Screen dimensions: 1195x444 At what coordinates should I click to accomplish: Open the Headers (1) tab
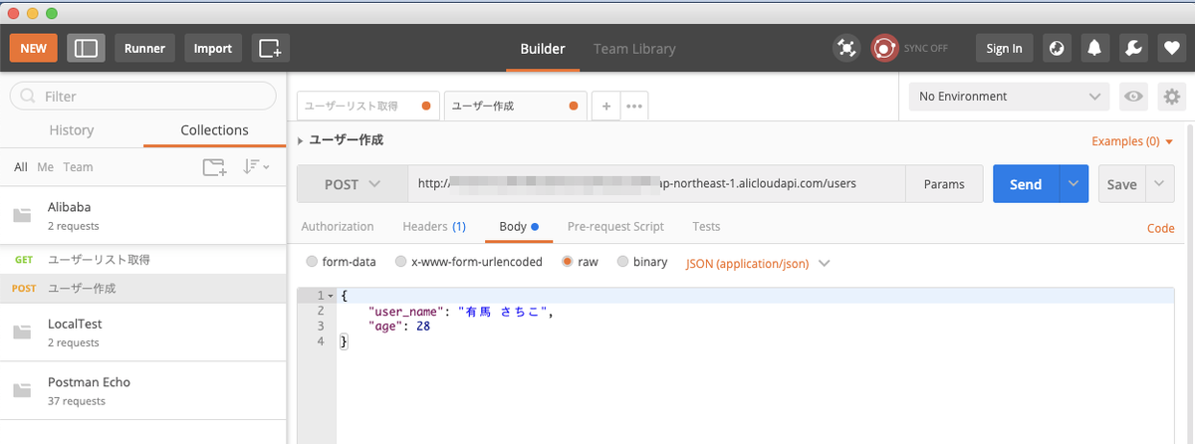pos(434,227)
